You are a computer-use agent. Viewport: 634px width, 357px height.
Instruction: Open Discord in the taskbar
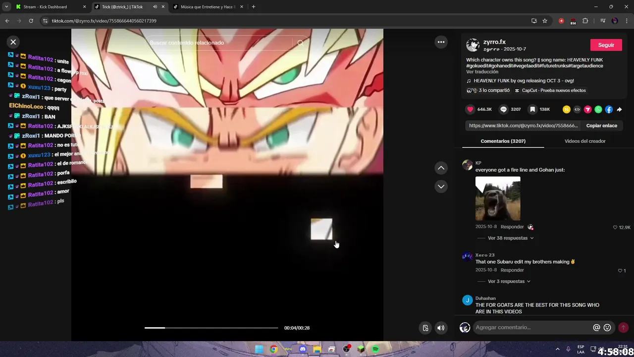303,349
